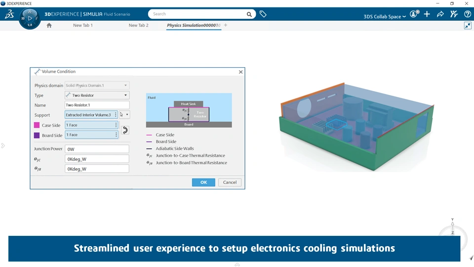Click the Cancel button

pyautogui.click(x=230, y=182)
